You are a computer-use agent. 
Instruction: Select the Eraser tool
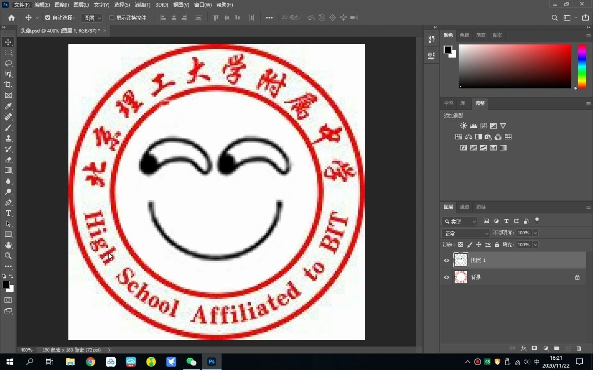tap(8, 160)
